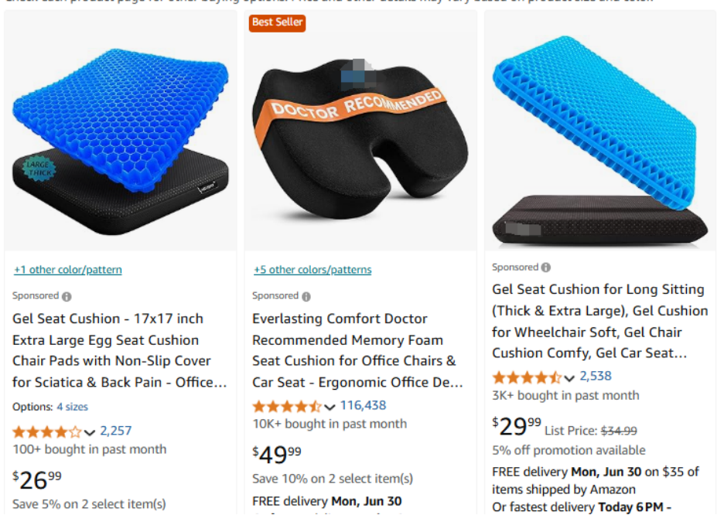Open the '4 sizes' options link
The image size is (724, 515).
click(x=73, y=407)
